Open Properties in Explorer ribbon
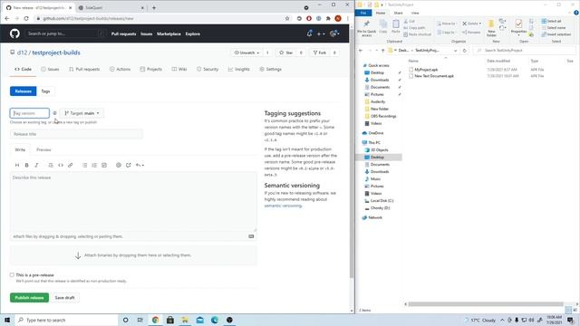 pyautogui.click(x=518, y=27)
